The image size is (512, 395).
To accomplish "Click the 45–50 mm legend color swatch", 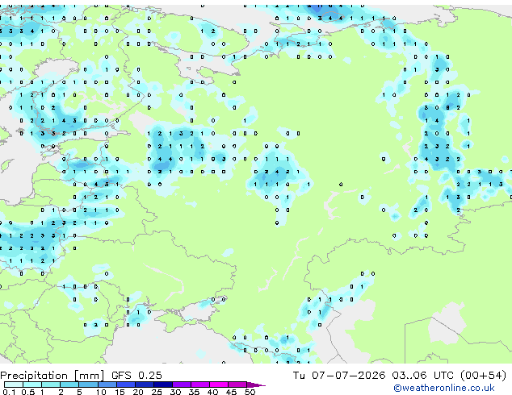I will pos(237,385).
